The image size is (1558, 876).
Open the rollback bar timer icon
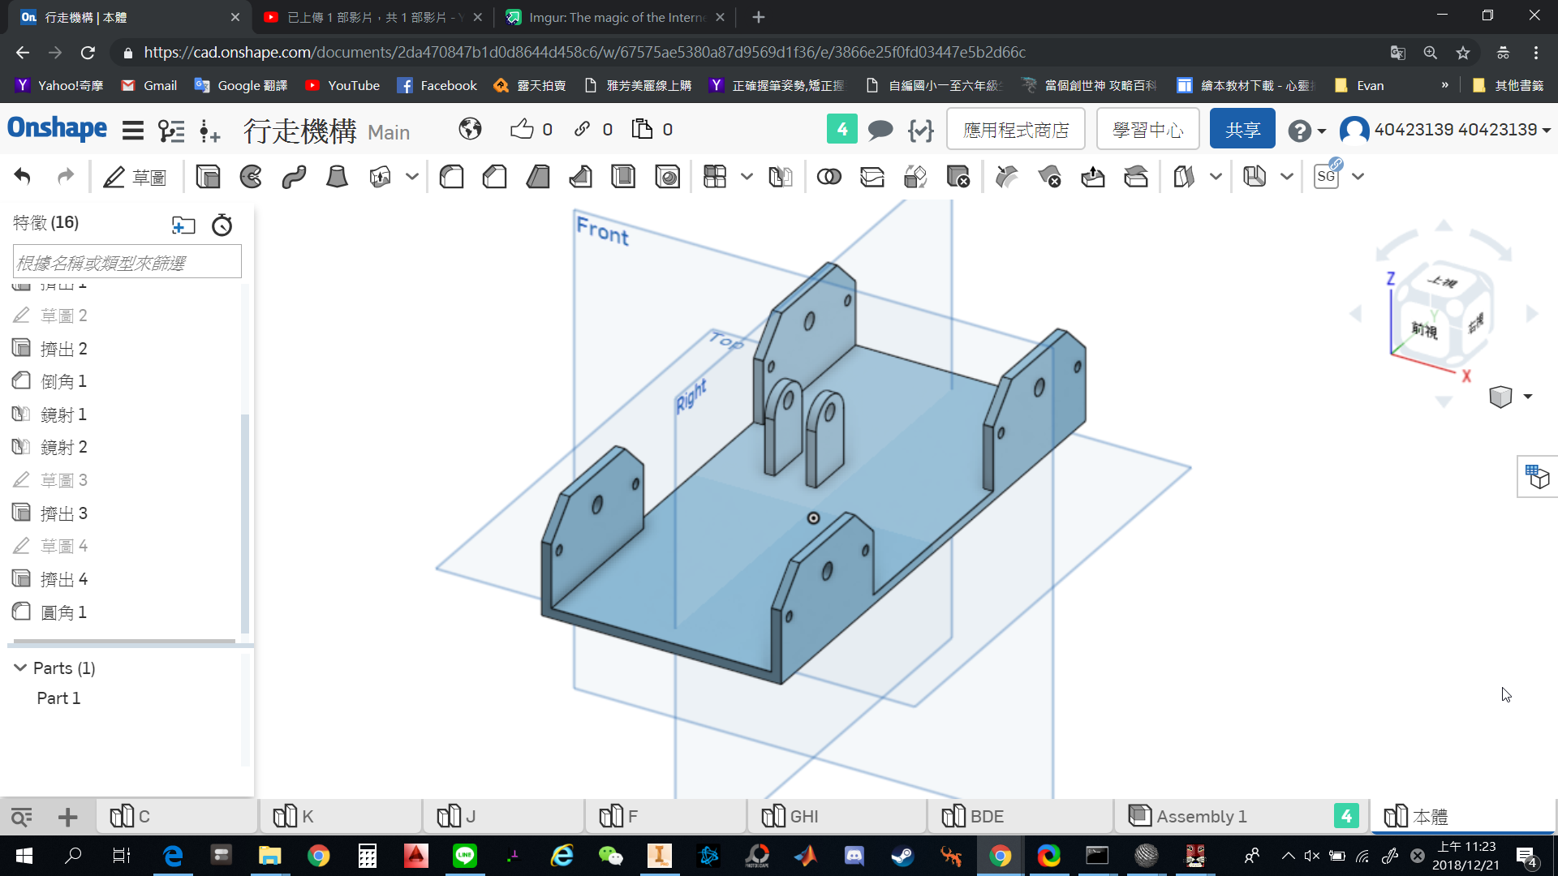222,225
